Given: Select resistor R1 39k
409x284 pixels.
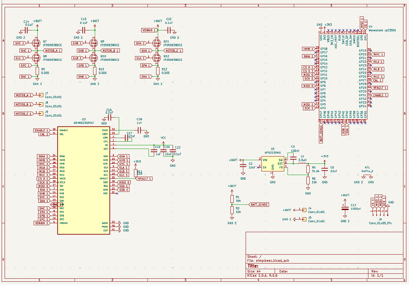Looking at the screenshot, I should [x=232, y=199].
